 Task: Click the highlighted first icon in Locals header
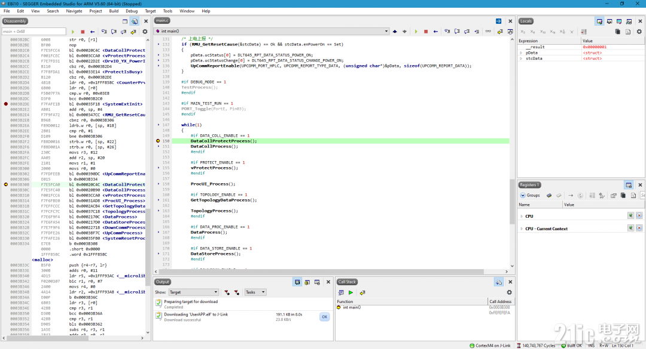pos(599,21)
